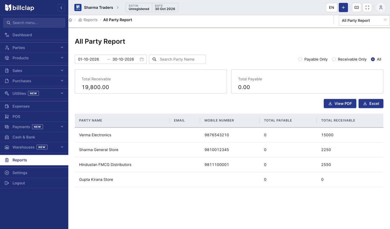
Task: Go to home via breadcrumb house icon
Action: coord(70,20)
